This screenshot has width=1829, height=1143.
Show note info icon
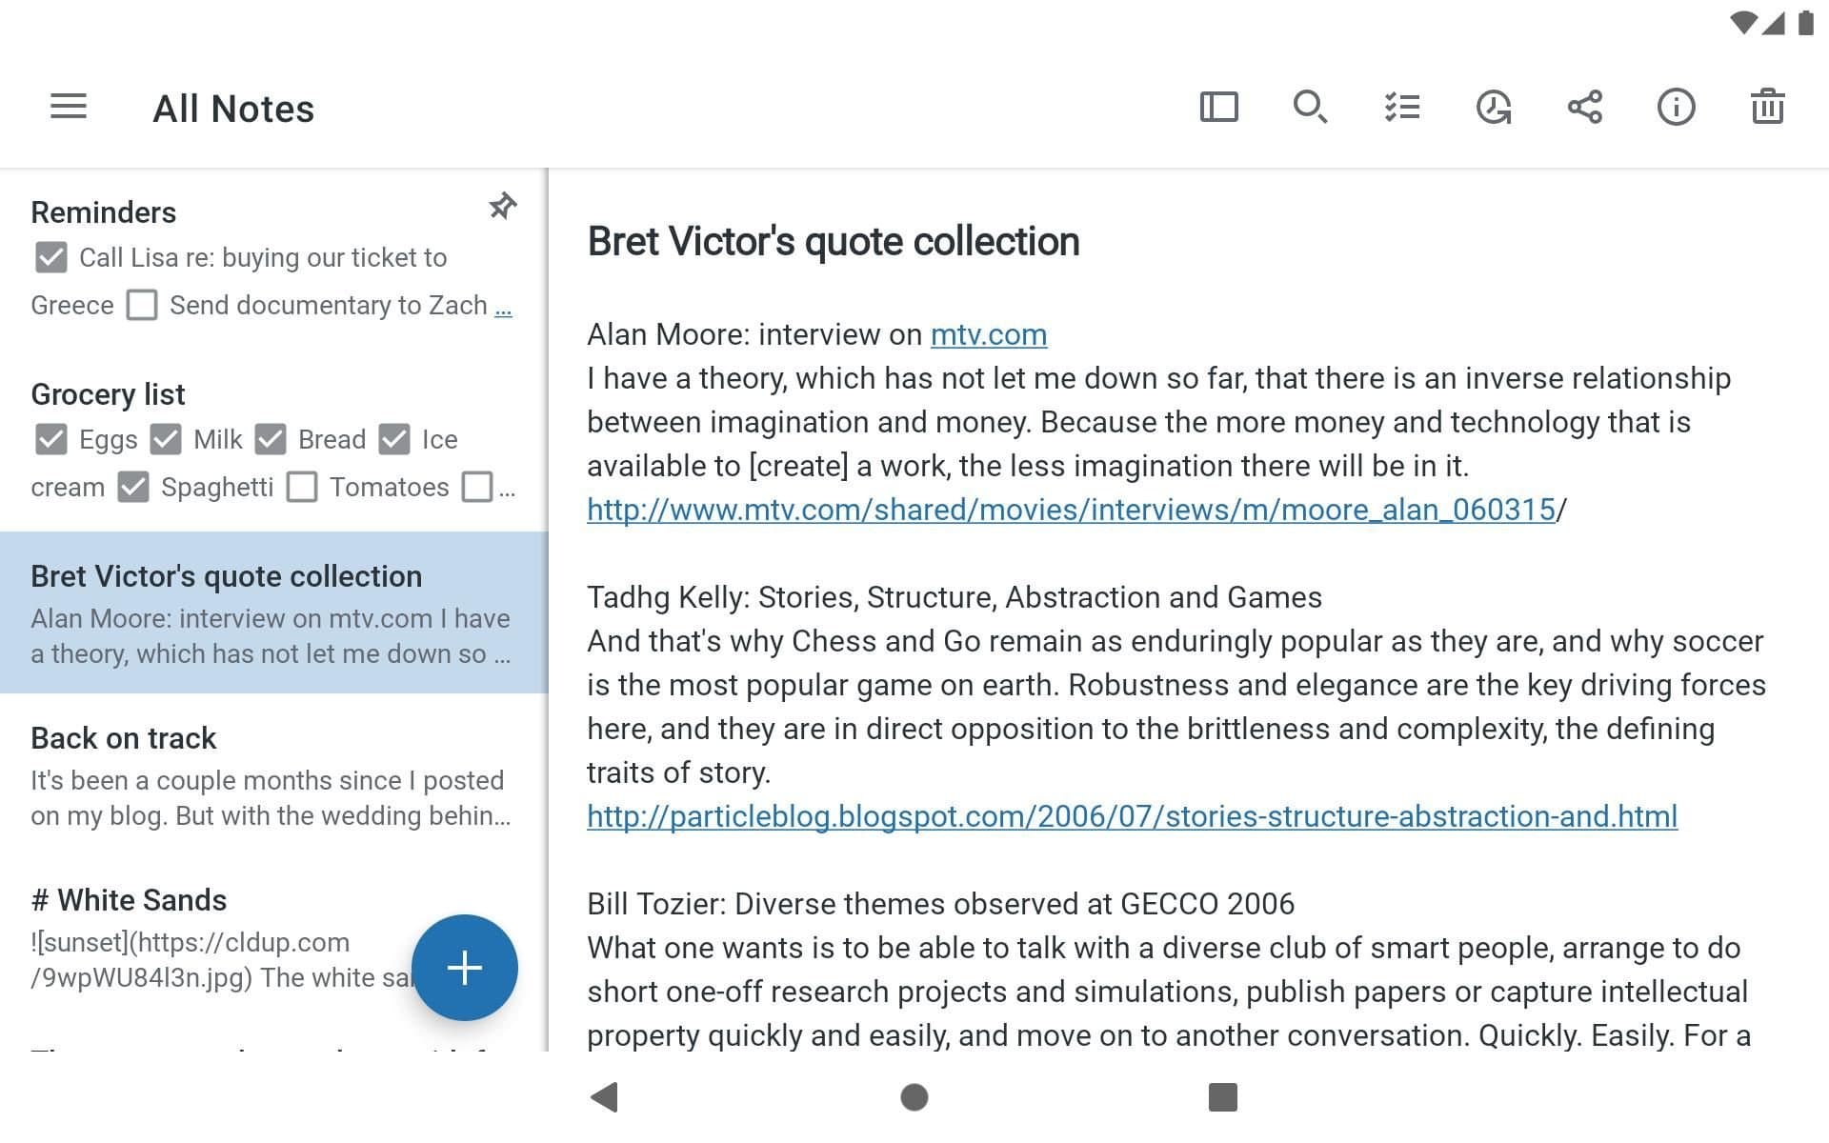pos(1676,107)
